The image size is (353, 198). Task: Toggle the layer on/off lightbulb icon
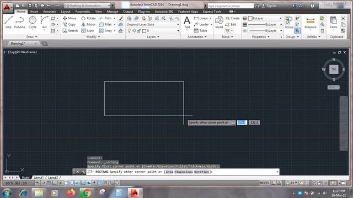[x=129, y=31]
